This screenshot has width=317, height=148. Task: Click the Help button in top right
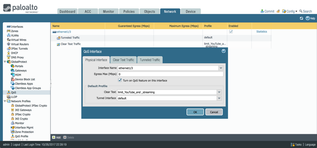coord(310,18)
